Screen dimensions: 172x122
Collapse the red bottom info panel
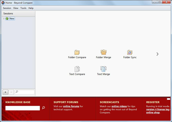tap(169, 99)
